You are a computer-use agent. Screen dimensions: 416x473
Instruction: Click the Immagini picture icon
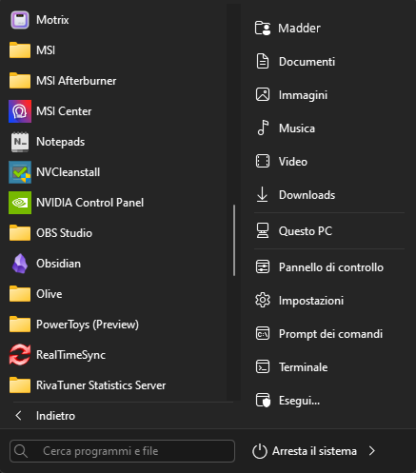[x=263, y=95]
